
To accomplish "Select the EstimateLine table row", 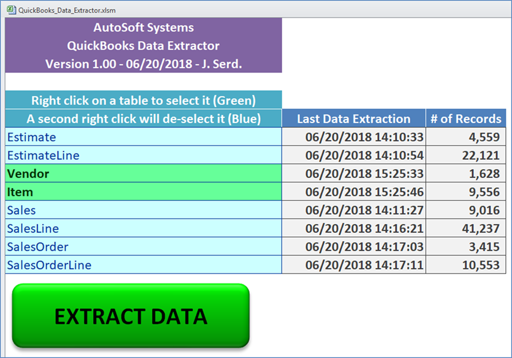I will (x=144, y=155).
